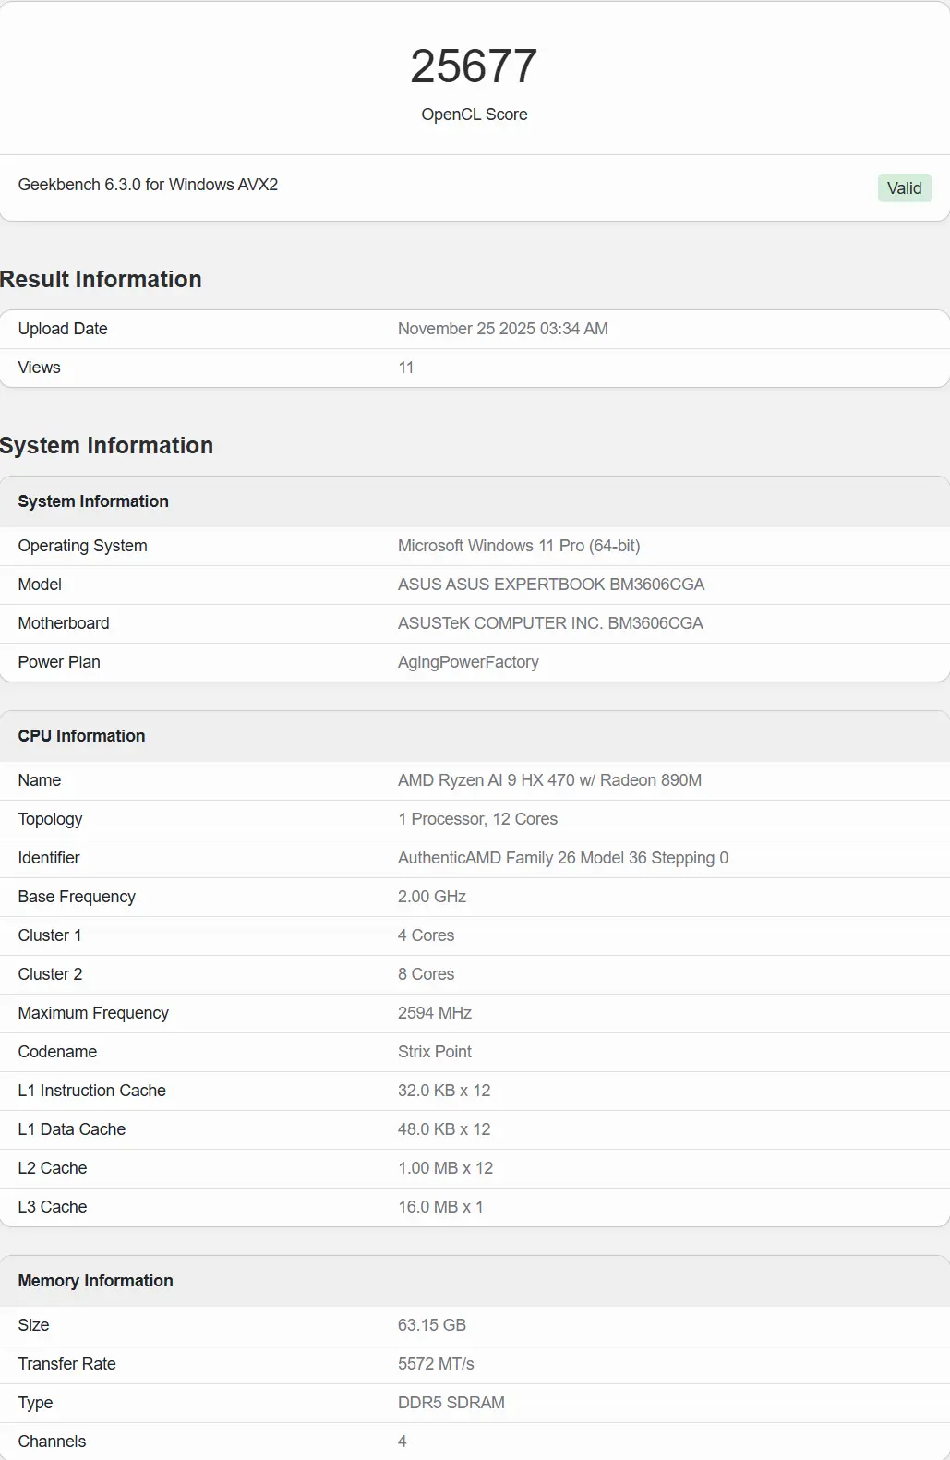Click the Upload Date value November 25 2025
Image resolution: width=950 pixels, height=1460 pixels.
click(x=502, y=329)
